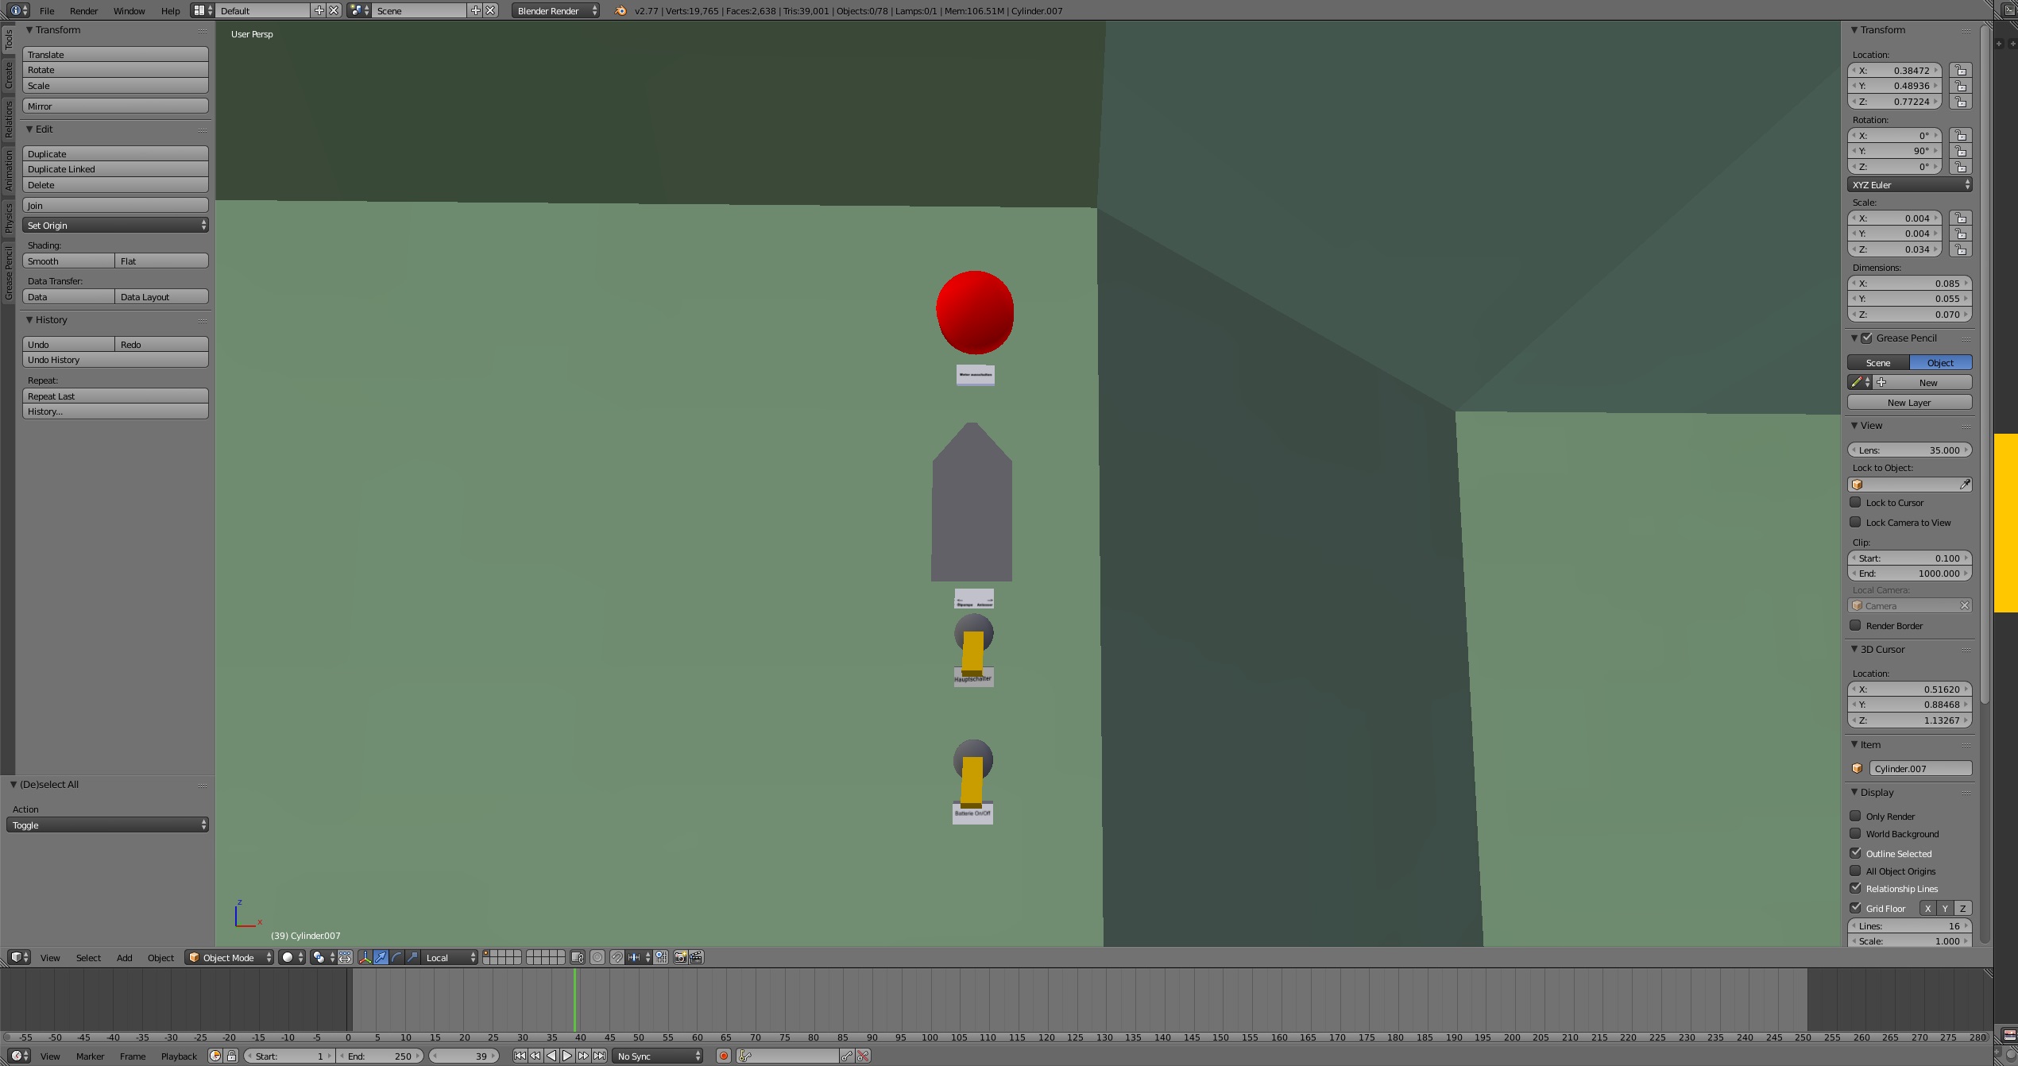The height and width of the screenshot is (1066, 2018).
Task: Open the Set Origin dropdown
Action: tap(115, 226)
